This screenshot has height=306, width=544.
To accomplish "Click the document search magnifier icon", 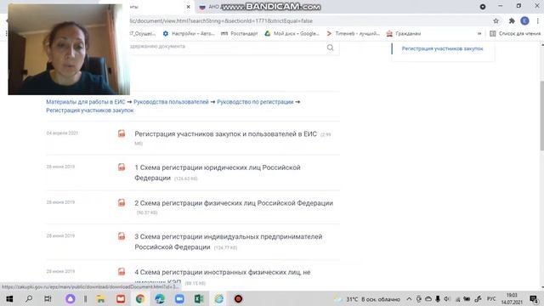I will coord(330,48).
